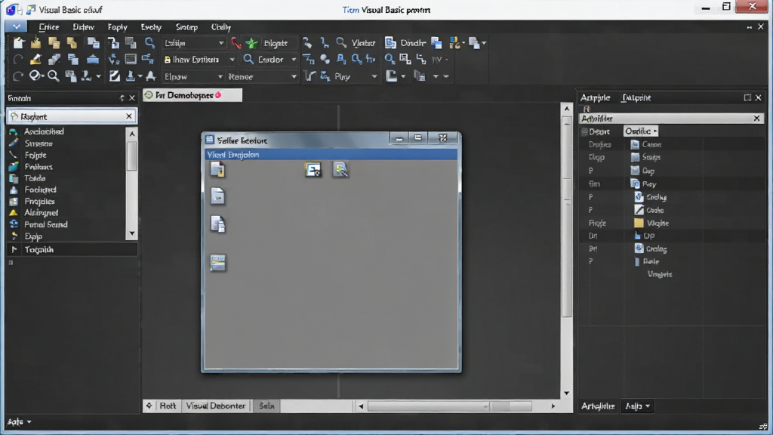
Task: Select the Roft tab at the bottom
Action: point(168,406)
